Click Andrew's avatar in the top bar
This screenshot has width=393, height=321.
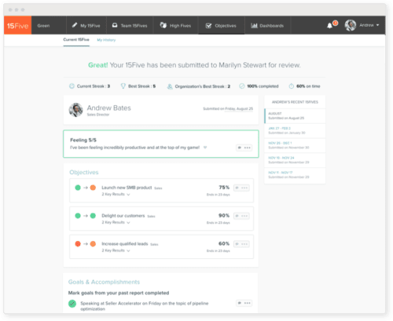351,25
